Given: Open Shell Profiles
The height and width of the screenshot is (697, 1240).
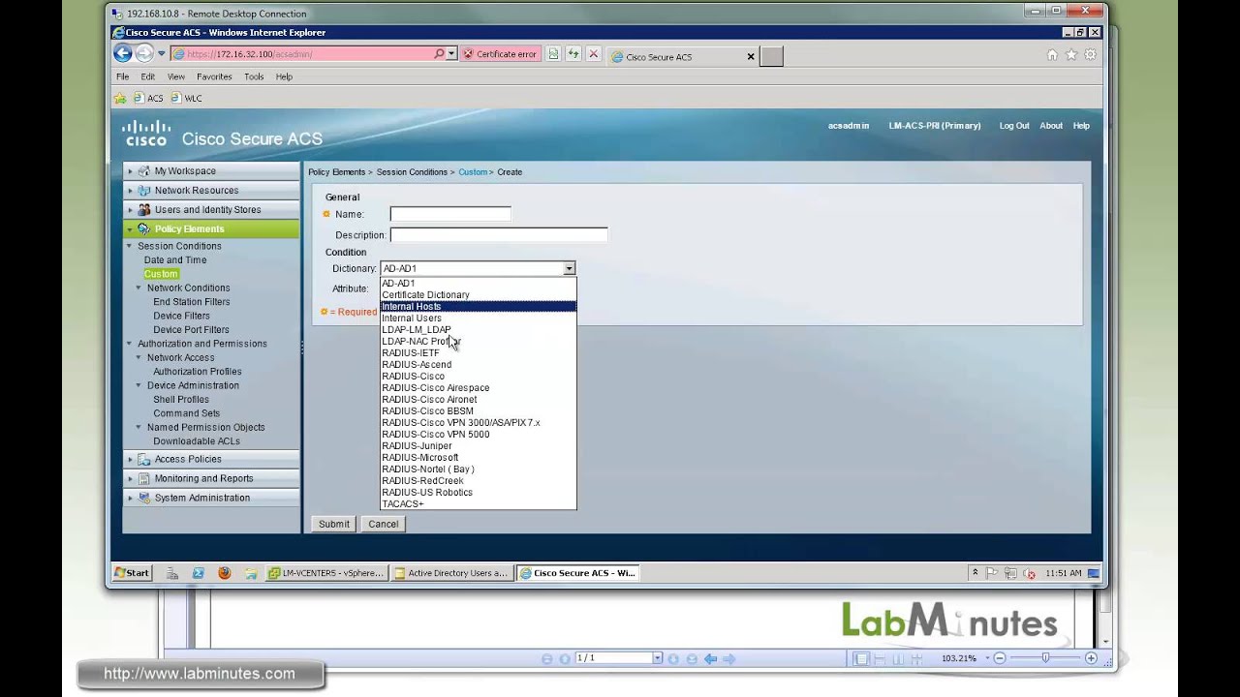Looking at the screenshot, I should pyautogui.click(x=181, y=400).
